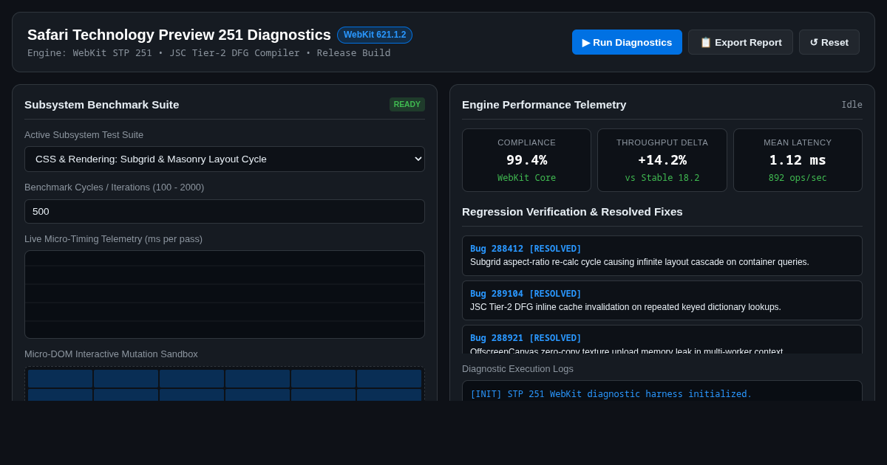Click 'vs Stable 18.2' comparison text
The width and height of the screenshot is (887, 465).
click(x=662, y=178)
